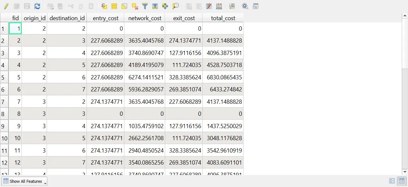Click the add feature icon
The width and height of the screenshot is (408, 187).
pos(50,6)
